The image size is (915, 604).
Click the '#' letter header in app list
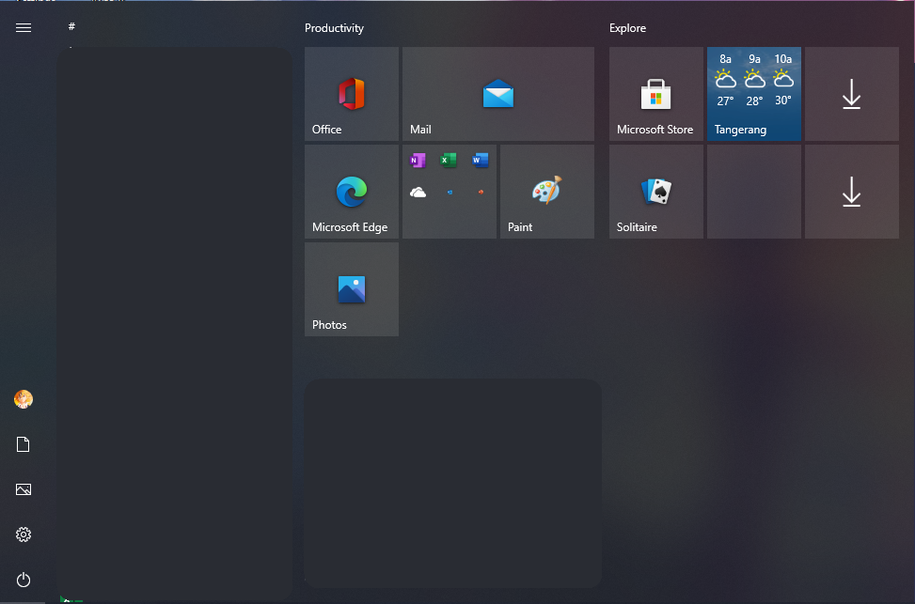[x=71, y=26]
